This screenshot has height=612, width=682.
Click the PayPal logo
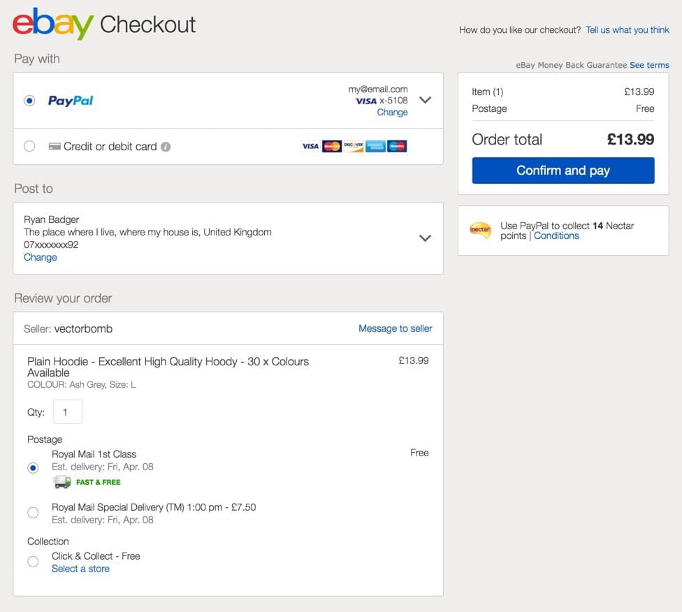point(71,101)
